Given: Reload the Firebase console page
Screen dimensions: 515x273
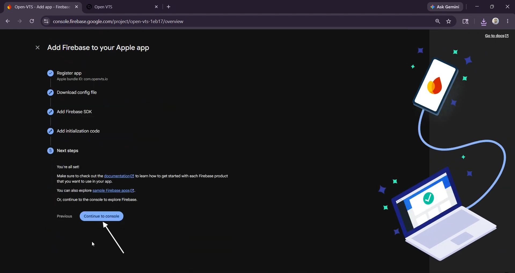Looking at the screenshot, I should point(32,21).
